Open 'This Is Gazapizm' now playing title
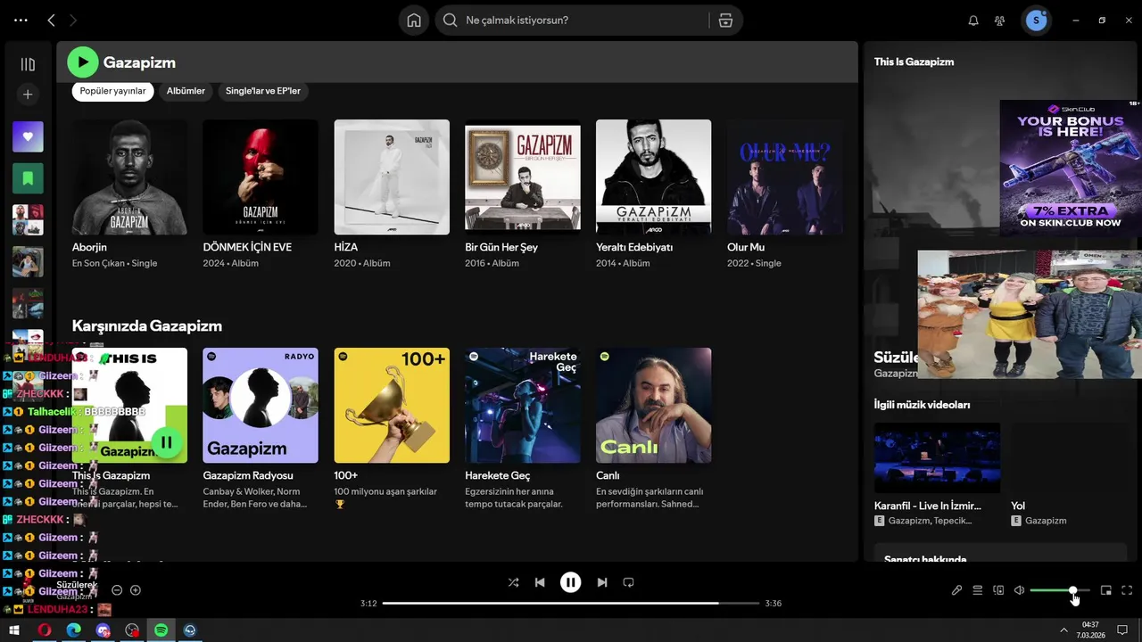Viewport: 1142px width, 642px height. coord(914,62)
